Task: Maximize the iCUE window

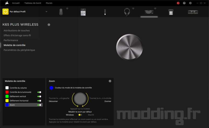Action: (201, 3)
